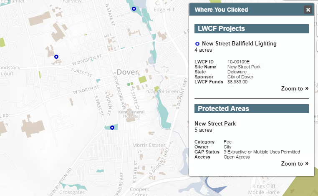Zoom to the New Street Park protected area
Viewport: 318px width, 196px height.
tap(295, 163)
